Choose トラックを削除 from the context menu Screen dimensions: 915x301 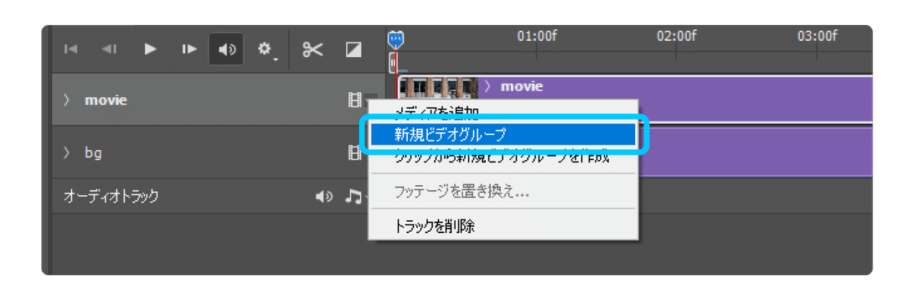click(503, 226)
